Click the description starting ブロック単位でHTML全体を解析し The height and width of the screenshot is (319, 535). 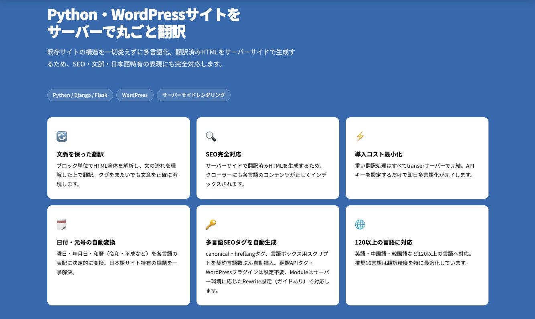117,175
